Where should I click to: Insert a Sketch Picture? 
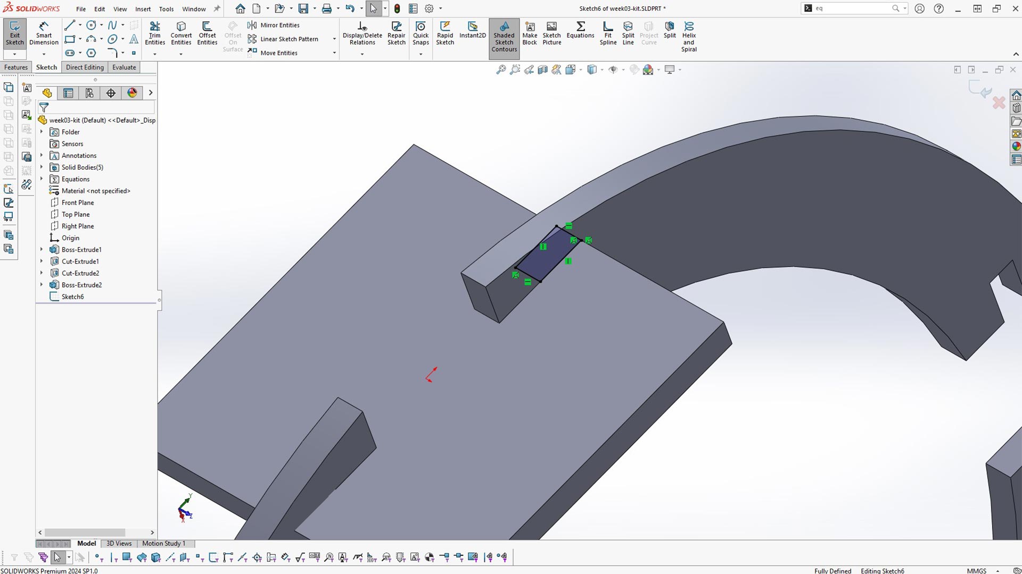click(552, 33)
